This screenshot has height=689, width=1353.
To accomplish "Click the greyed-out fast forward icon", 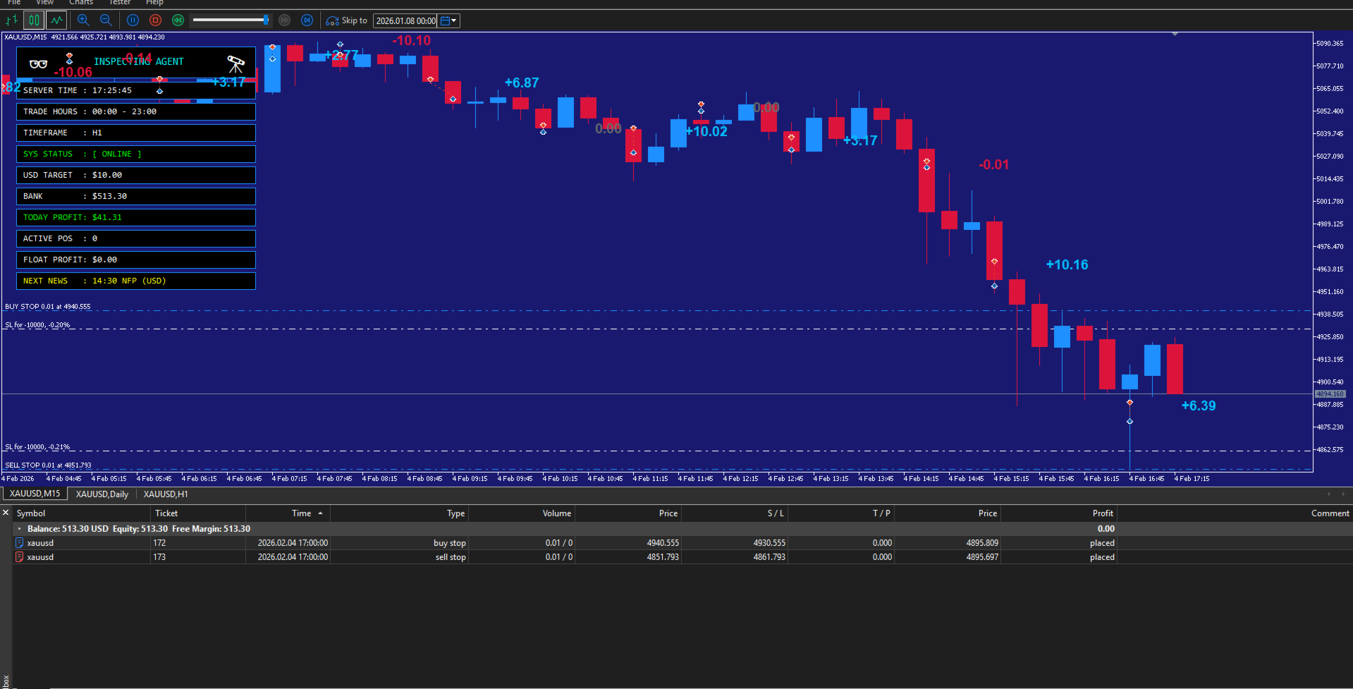I will click(285, 20).
